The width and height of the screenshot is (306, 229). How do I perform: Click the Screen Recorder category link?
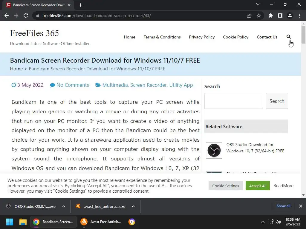pyautogui.click(x=149, y=85)
